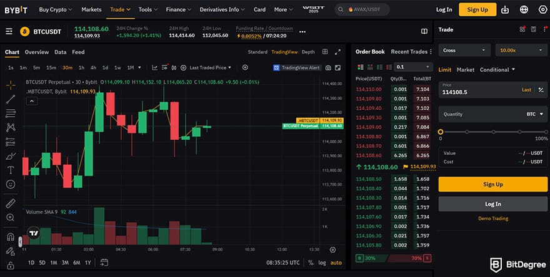Select the trend line drawing tool
This screenshot has width=550, height=277.
coord(11,99)
